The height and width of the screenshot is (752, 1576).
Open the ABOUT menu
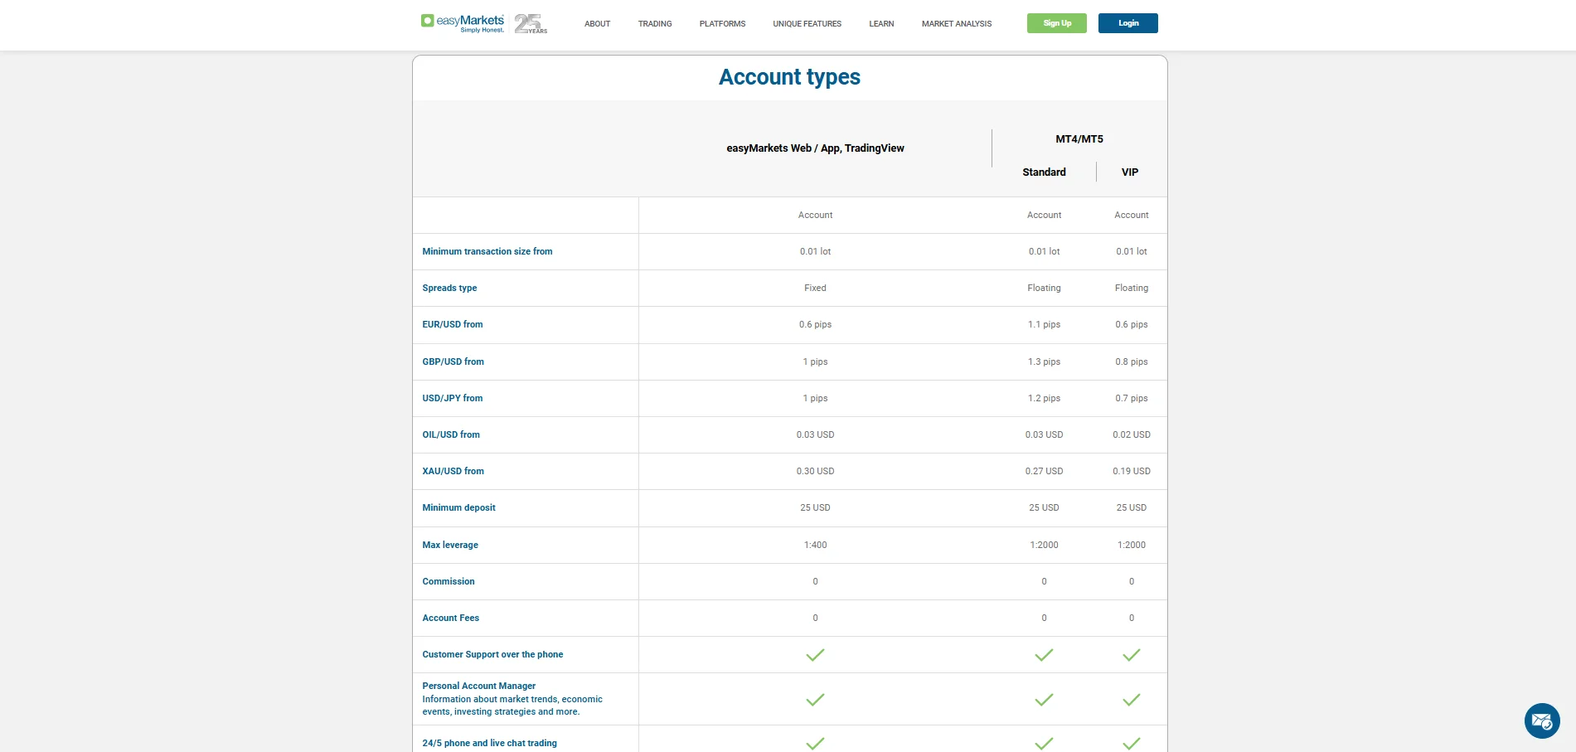[x=597, y=24]
